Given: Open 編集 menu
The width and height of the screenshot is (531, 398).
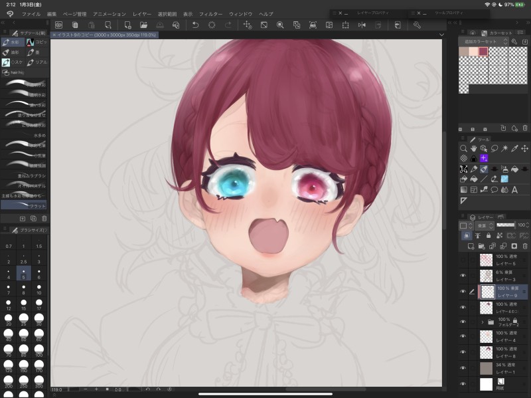Looking at the screenshot, I should click(x=52, y=14).
